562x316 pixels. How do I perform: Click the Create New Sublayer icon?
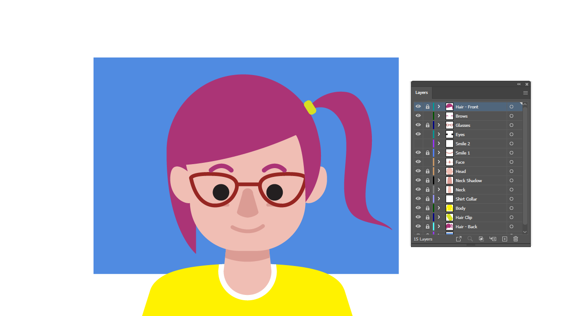(493, 239)
